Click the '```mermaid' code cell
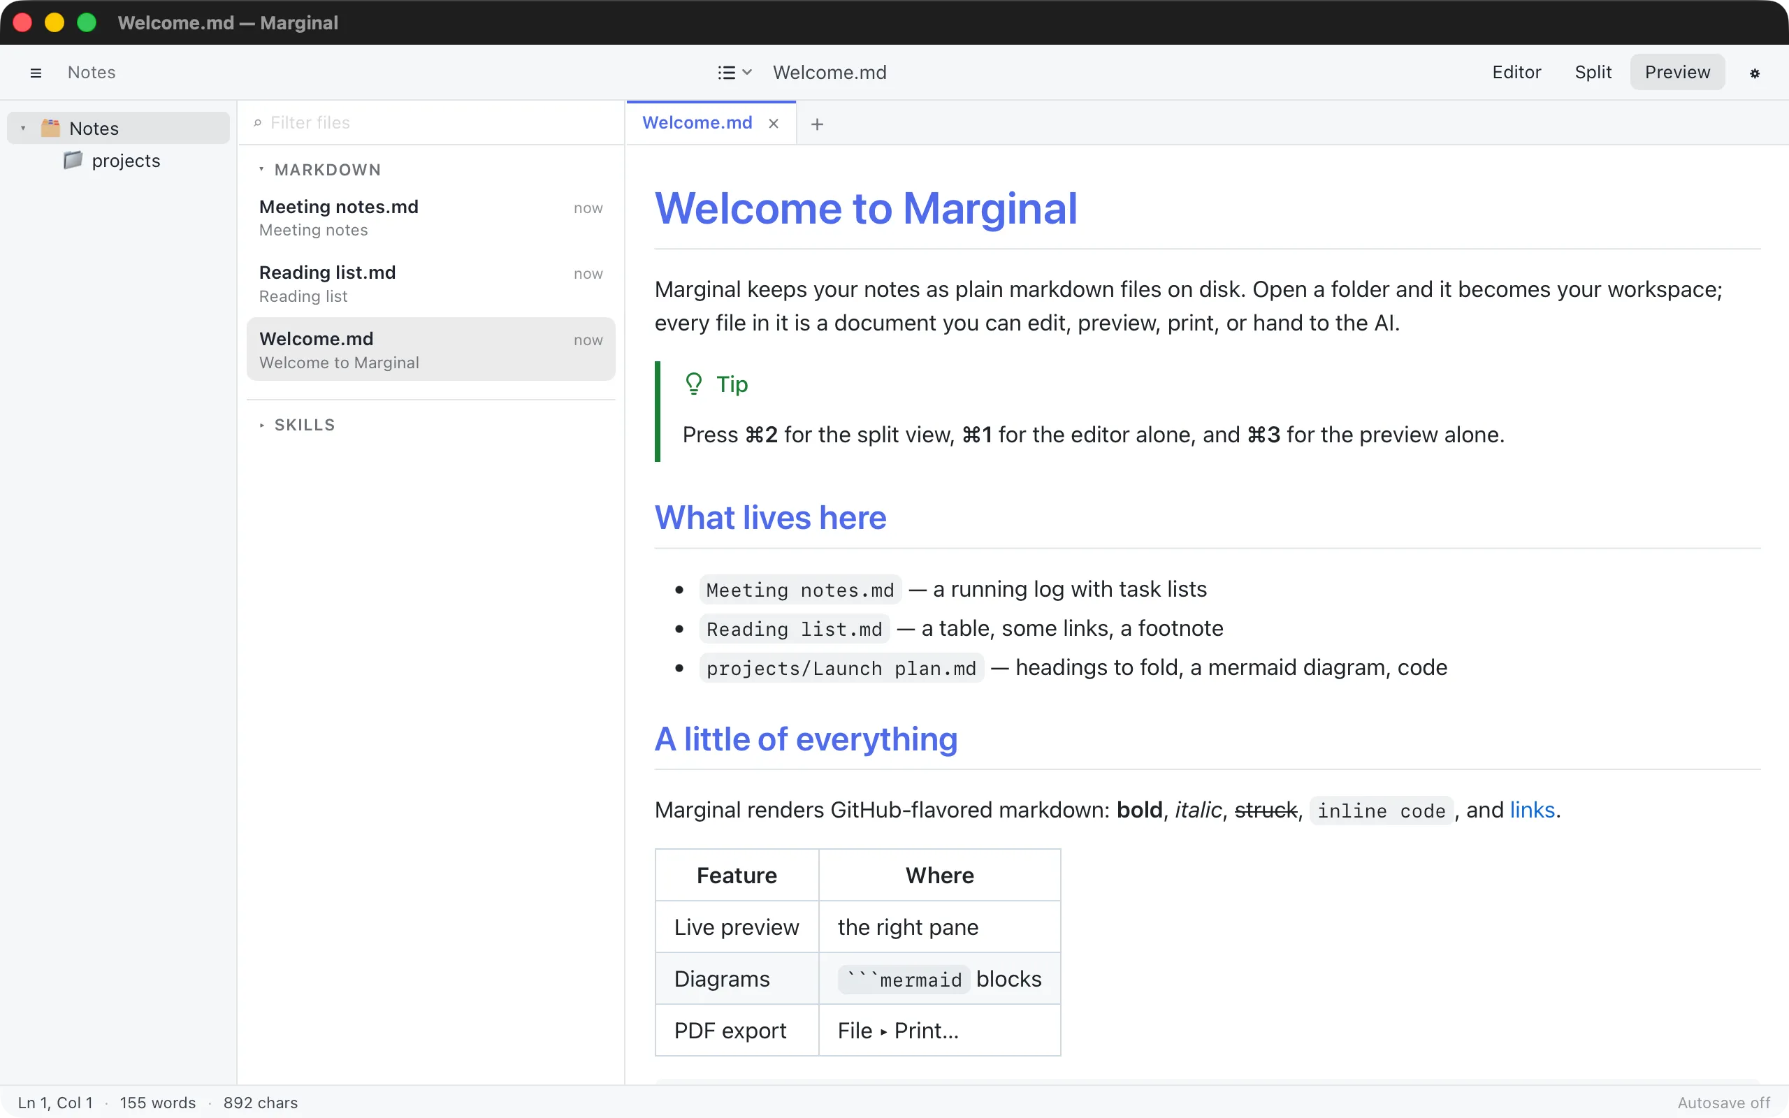The image size is (1789, 1118). click(904, 979)
